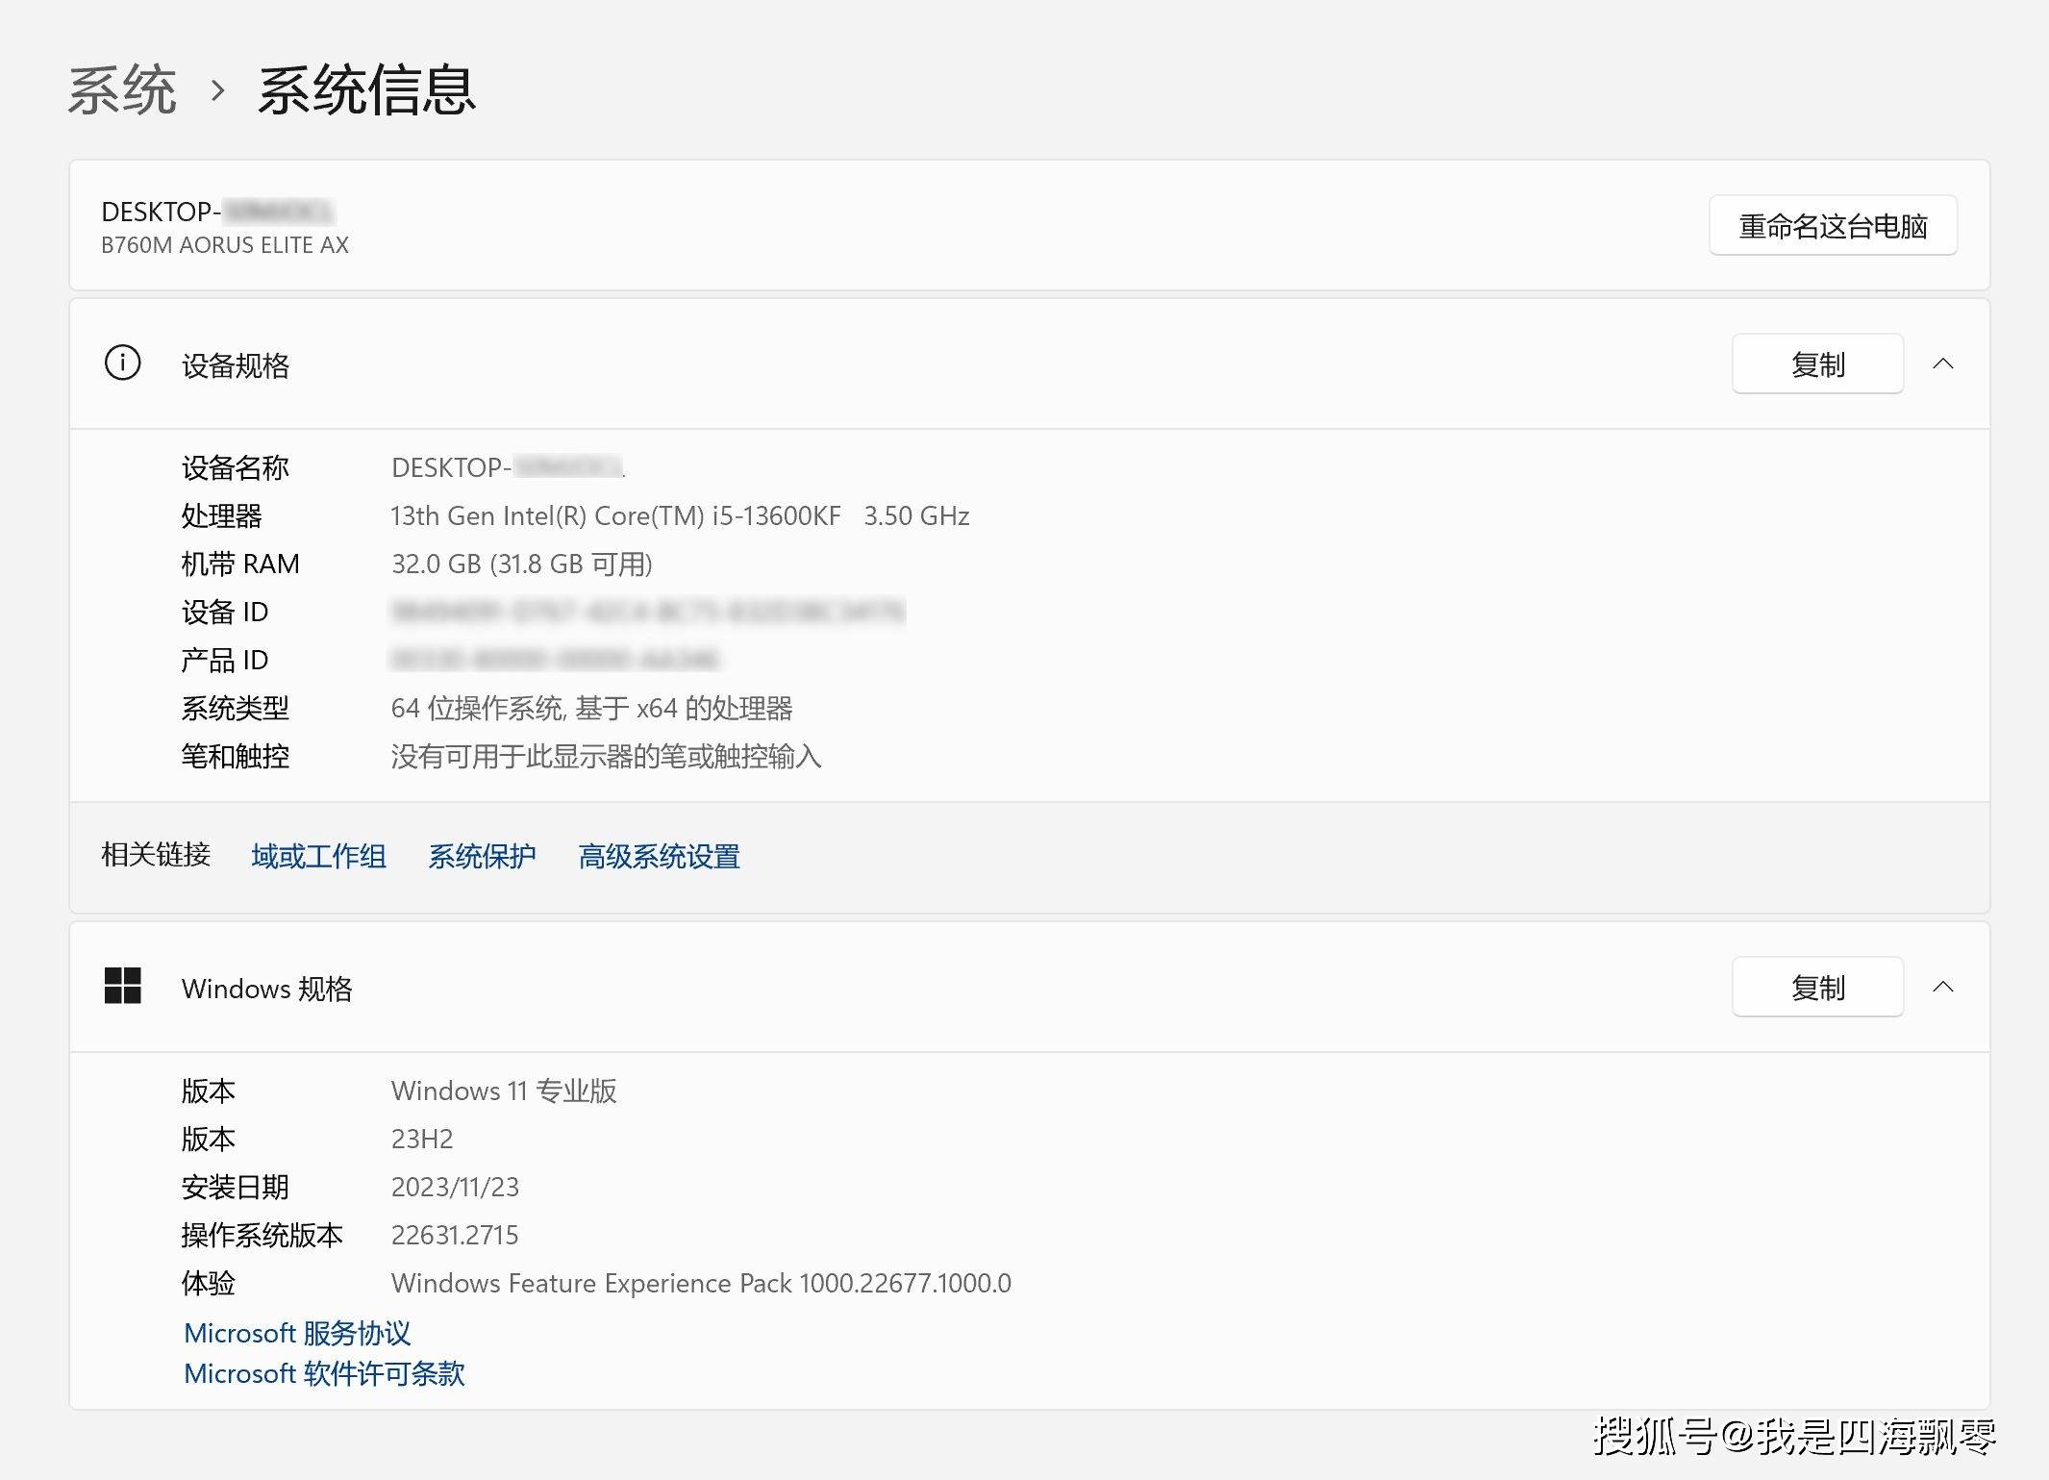Copy device specifications with 复制 button
This screenshot has height=1480, width=2049.
(x=1817, y=364)
